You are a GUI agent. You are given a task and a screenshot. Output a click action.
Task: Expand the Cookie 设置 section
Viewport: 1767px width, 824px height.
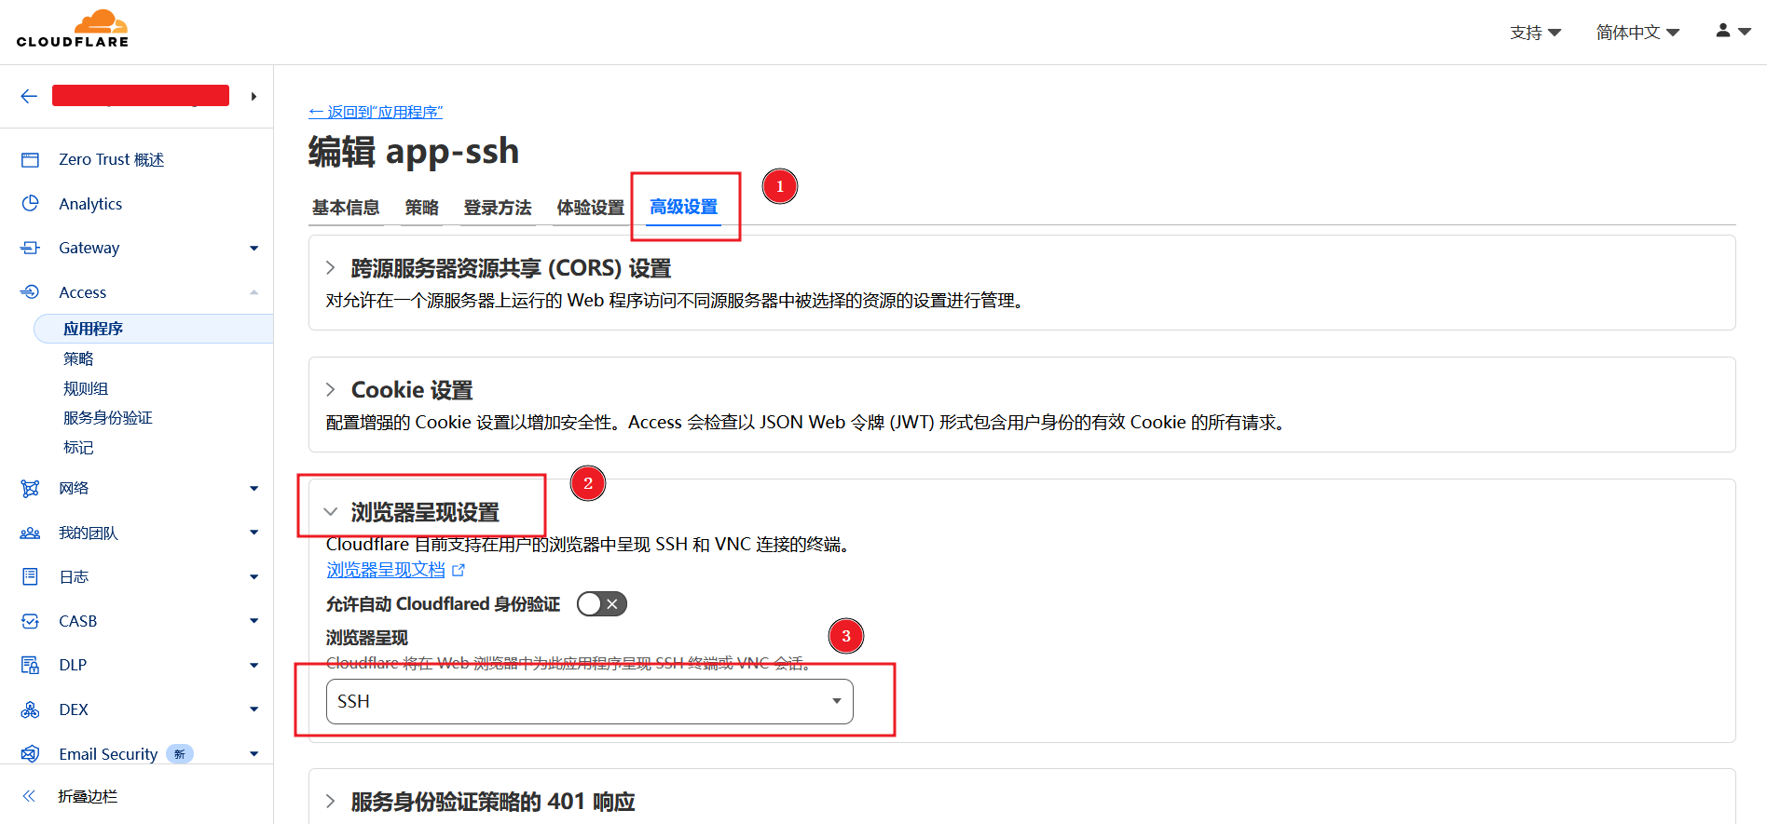point(330,390)
